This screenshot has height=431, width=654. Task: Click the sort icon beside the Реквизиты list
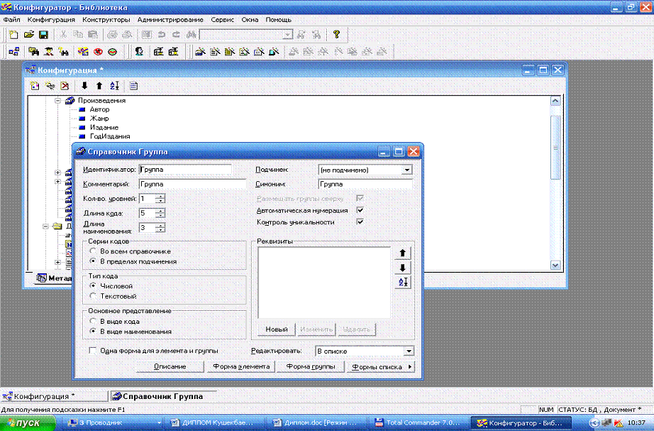[x=403, y=283]
